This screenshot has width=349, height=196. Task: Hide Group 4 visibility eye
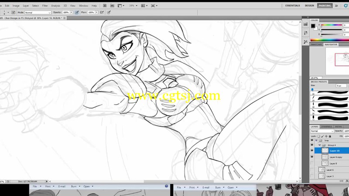click(312, 145)
